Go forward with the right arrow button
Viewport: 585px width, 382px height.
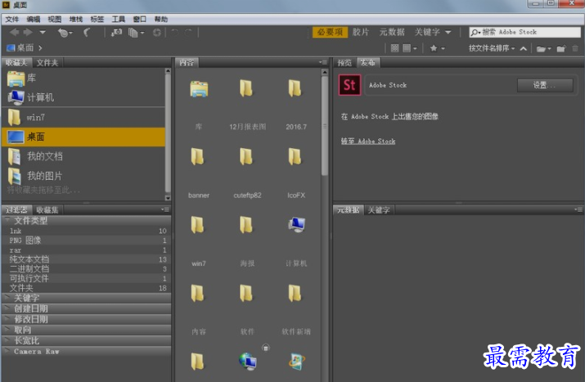tap(28, 33)
